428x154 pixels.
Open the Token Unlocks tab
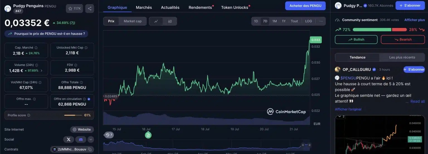pos(235,7)
